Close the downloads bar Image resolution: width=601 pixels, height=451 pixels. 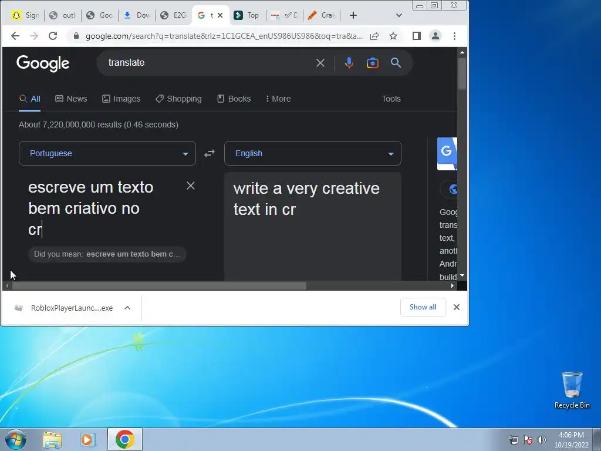click(x=457, y=307)
